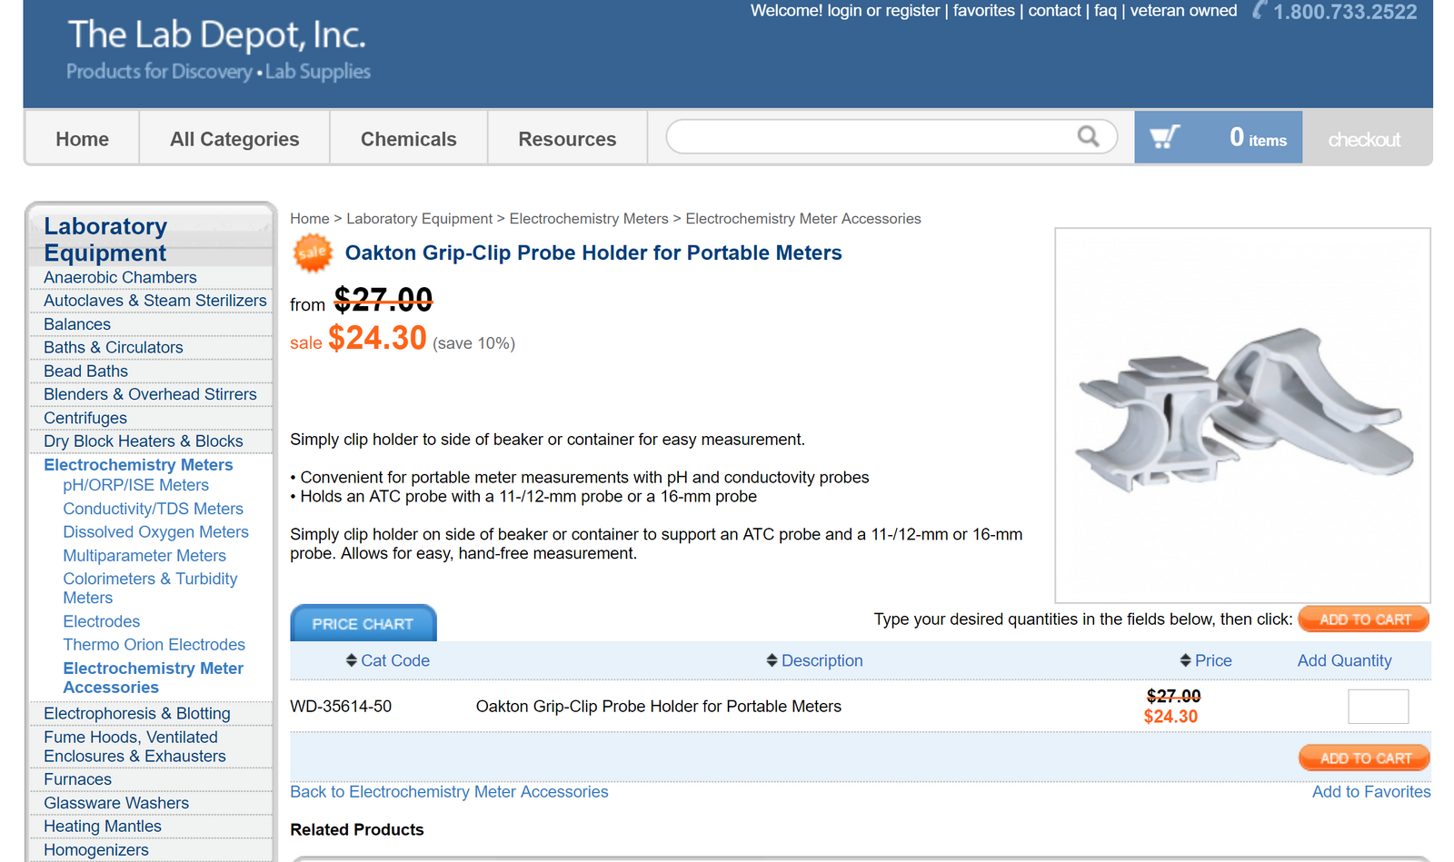Click the phone icon beside 1.800.733.2522

point(1259,11)
